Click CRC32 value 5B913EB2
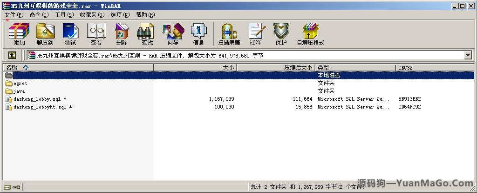The width and height of the screenshot is (477, 193). (409, 99)
